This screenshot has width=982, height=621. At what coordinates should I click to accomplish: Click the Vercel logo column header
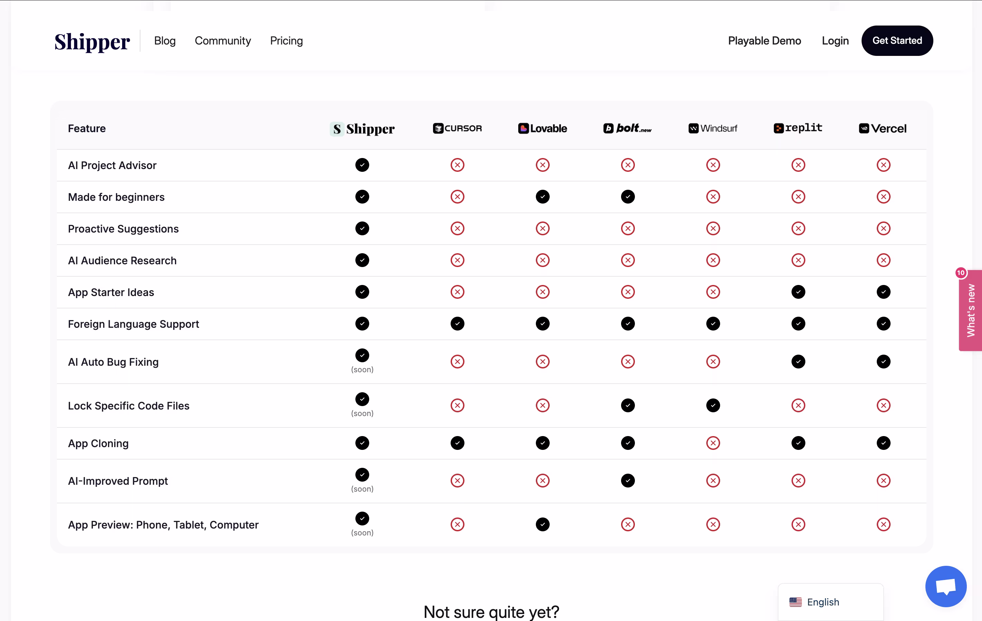[883, 128]
